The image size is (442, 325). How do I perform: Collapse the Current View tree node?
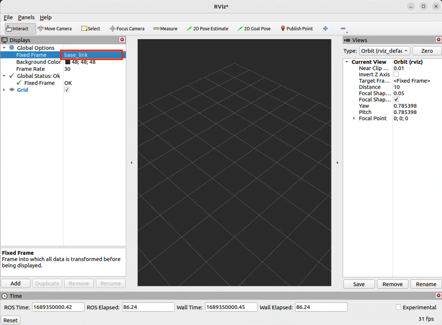tap(347, 62)
